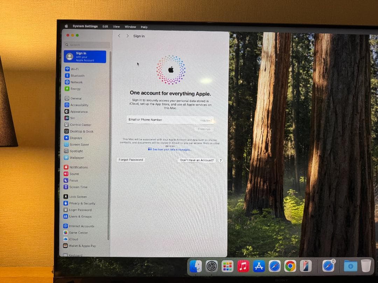Navigate back using the left chevron arrow
The width and height of the screenshot is (378, 283).
tap(119, 36)
